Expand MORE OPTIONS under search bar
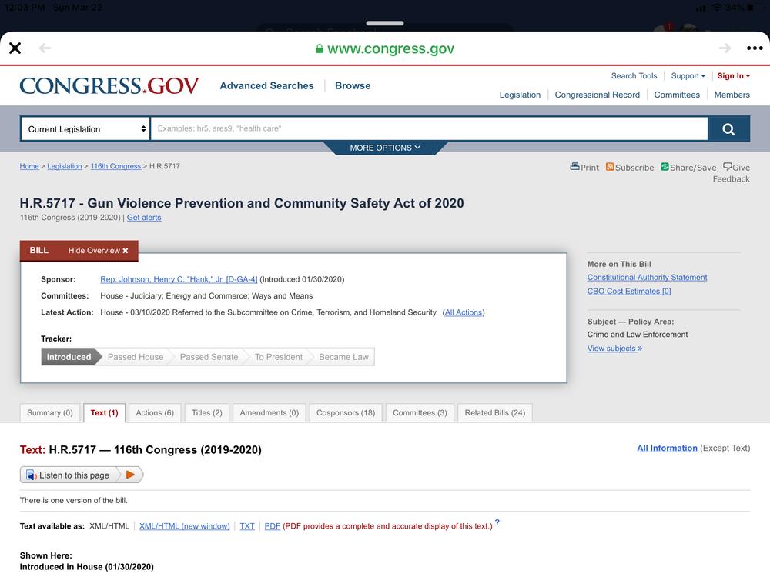 (385, 148)
